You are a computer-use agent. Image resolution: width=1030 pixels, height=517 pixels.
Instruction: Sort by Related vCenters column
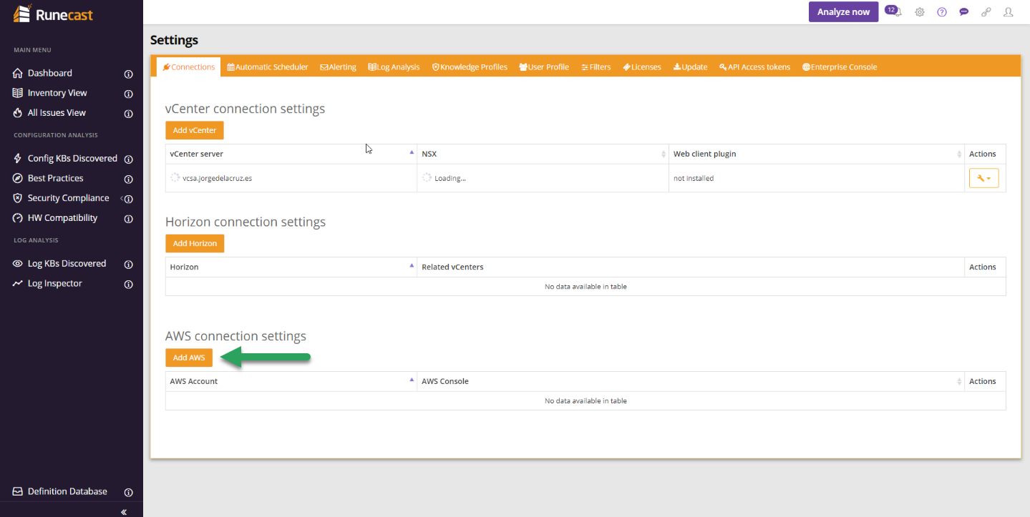pyautogui.click(x=691, y=267)
